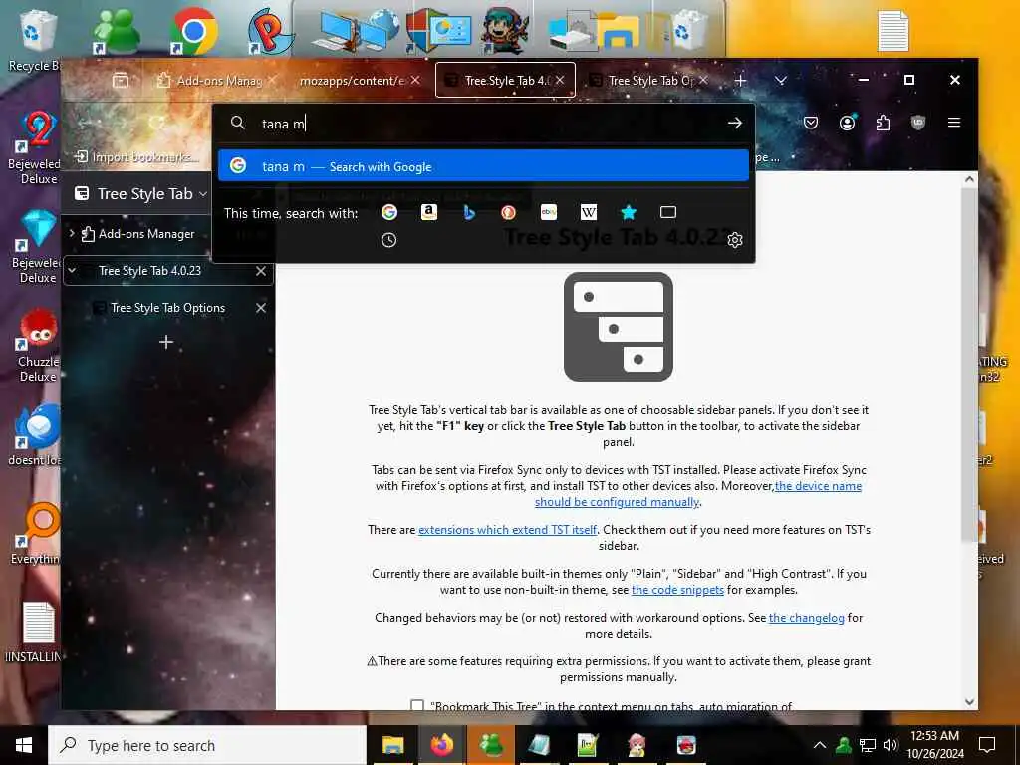Open the Extensions puzzle icon
This screenshot has width=1020, height=765.
pyautogui.click(x=883, y=123)
